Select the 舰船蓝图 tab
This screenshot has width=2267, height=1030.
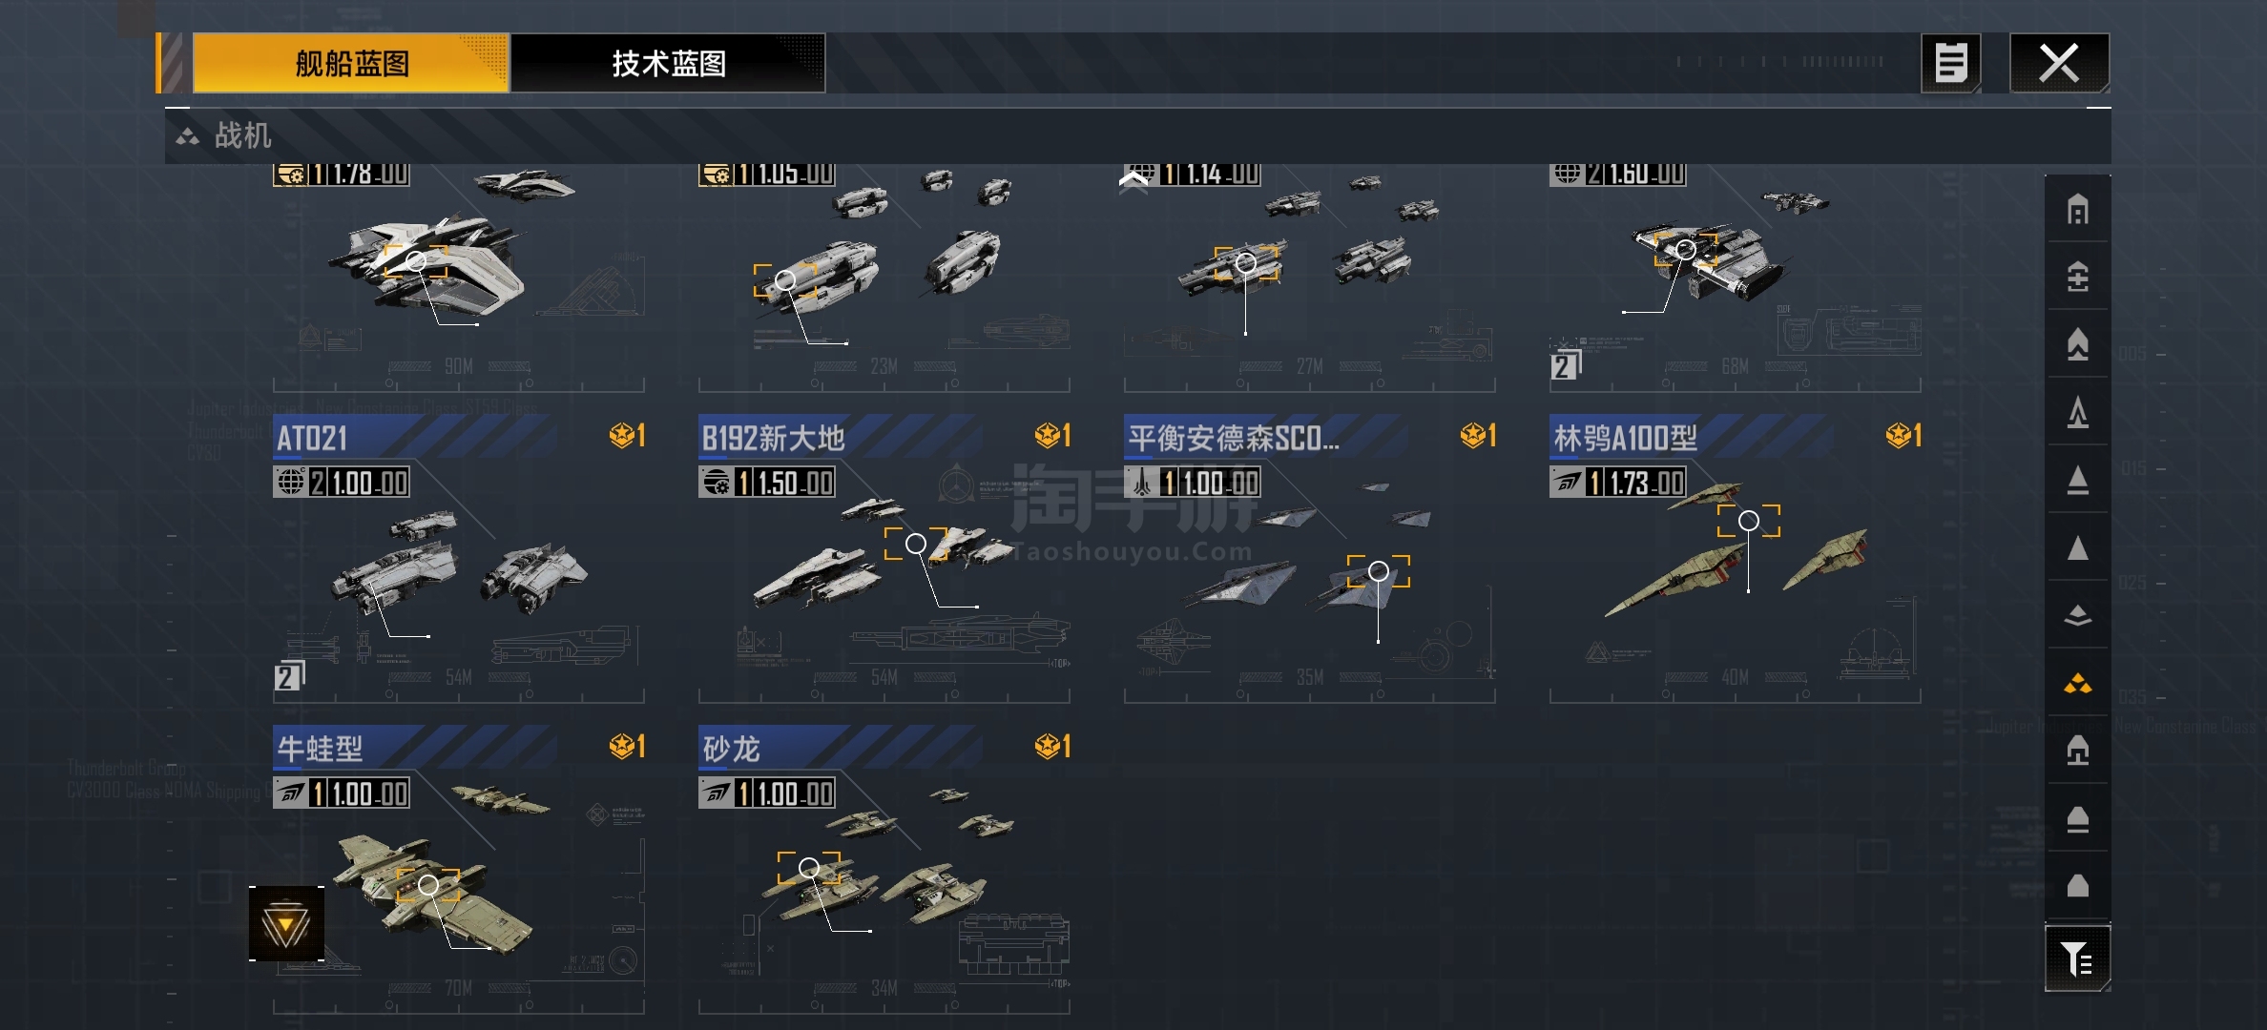(351, 64)
